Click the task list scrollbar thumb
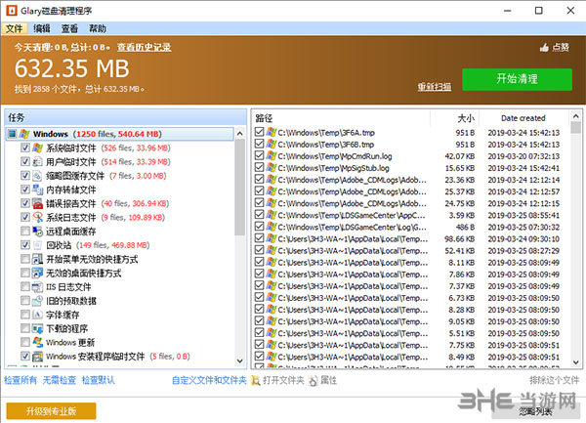586x423 pixels. click(240, 187)
